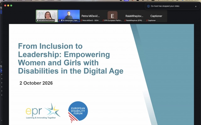Click the 'EPR European Platfor...' name label
Screen dimensions: 201x125
(113, 20)
